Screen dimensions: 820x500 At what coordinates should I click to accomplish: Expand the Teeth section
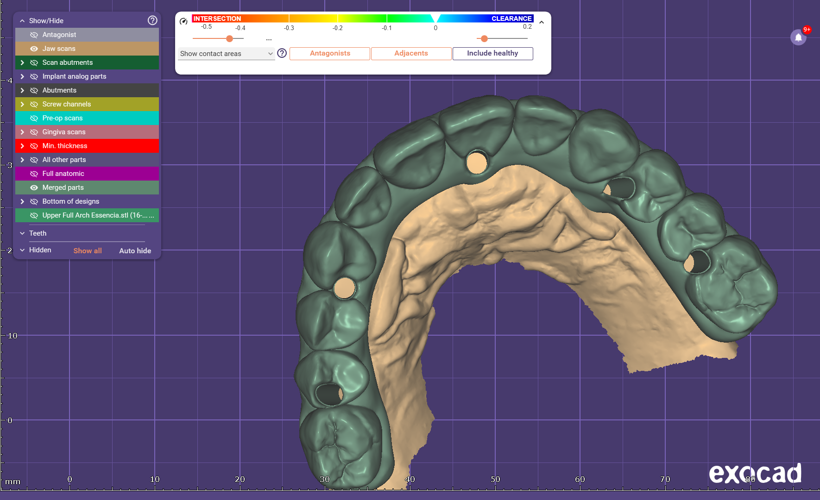(x=22, y=233)
